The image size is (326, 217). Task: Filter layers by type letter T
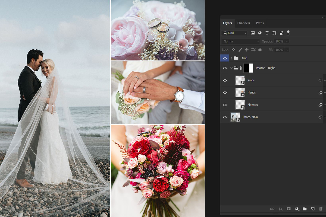(x=267, y=33)
